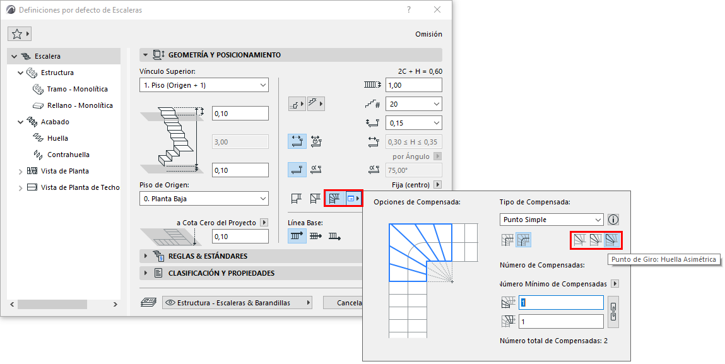Screen dimensions: 725x364
Task: Click the going depth range icon
Action: click(x=374, y=142)
